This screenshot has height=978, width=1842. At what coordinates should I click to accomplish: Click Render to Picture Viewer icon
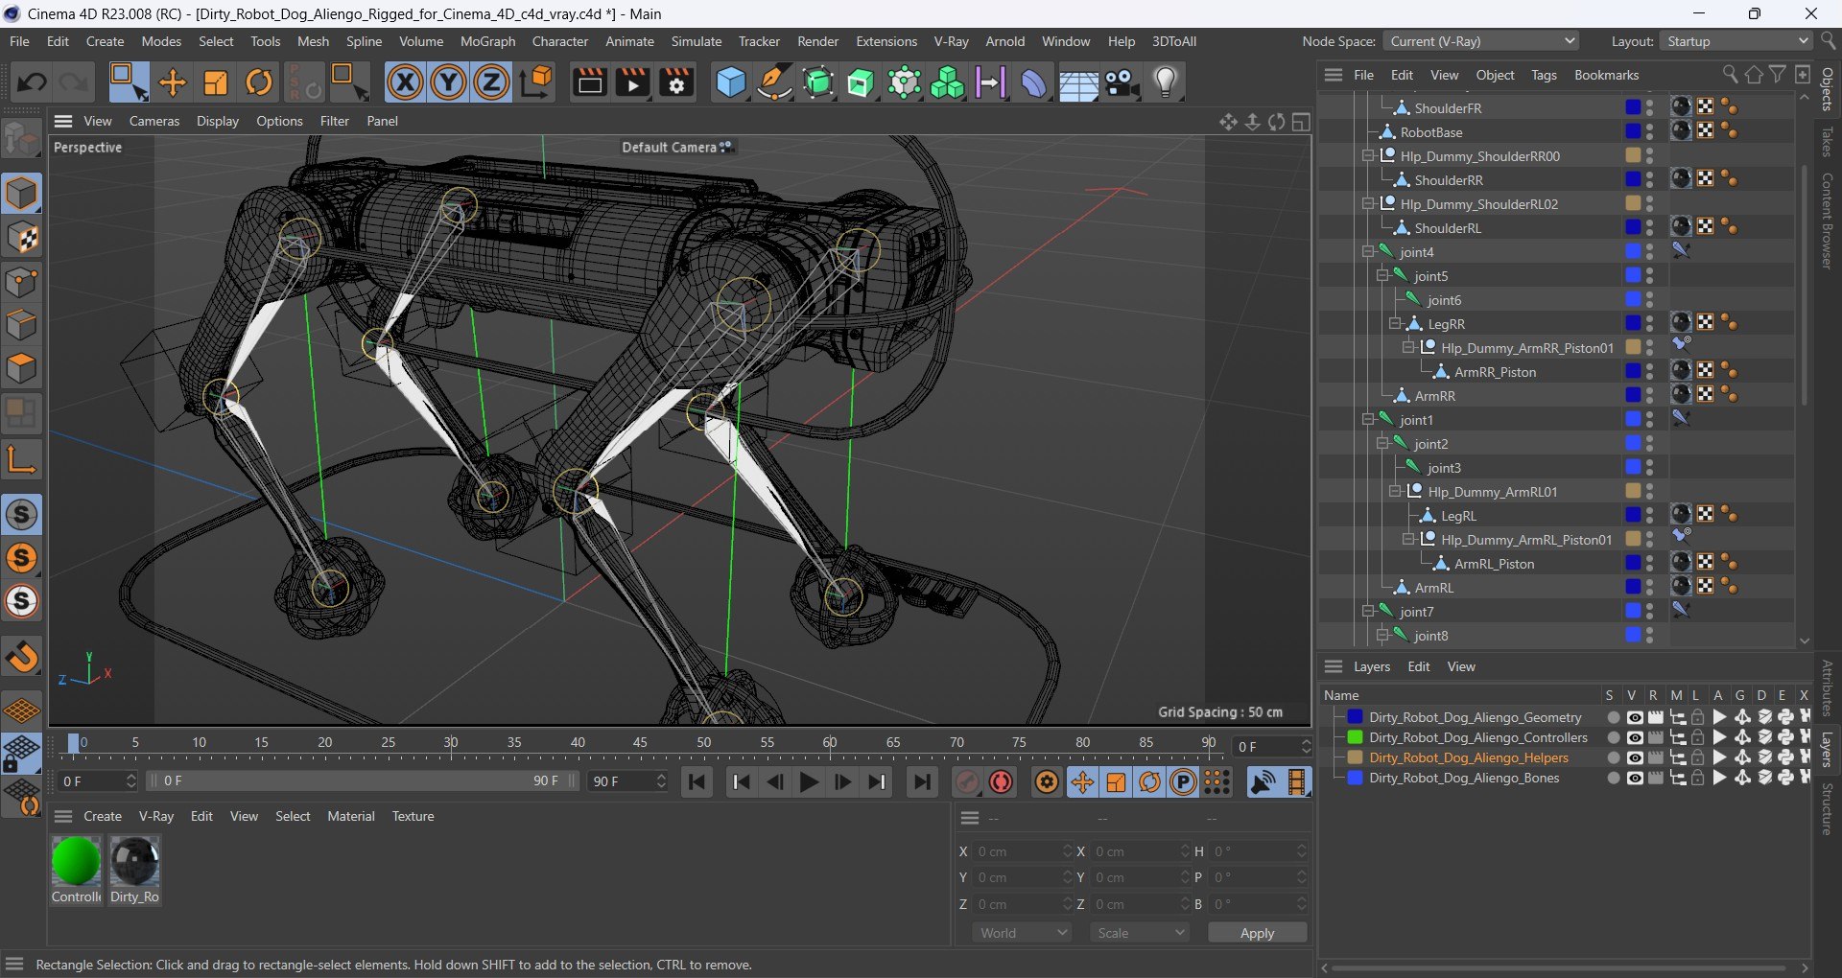tap(633, 82)
